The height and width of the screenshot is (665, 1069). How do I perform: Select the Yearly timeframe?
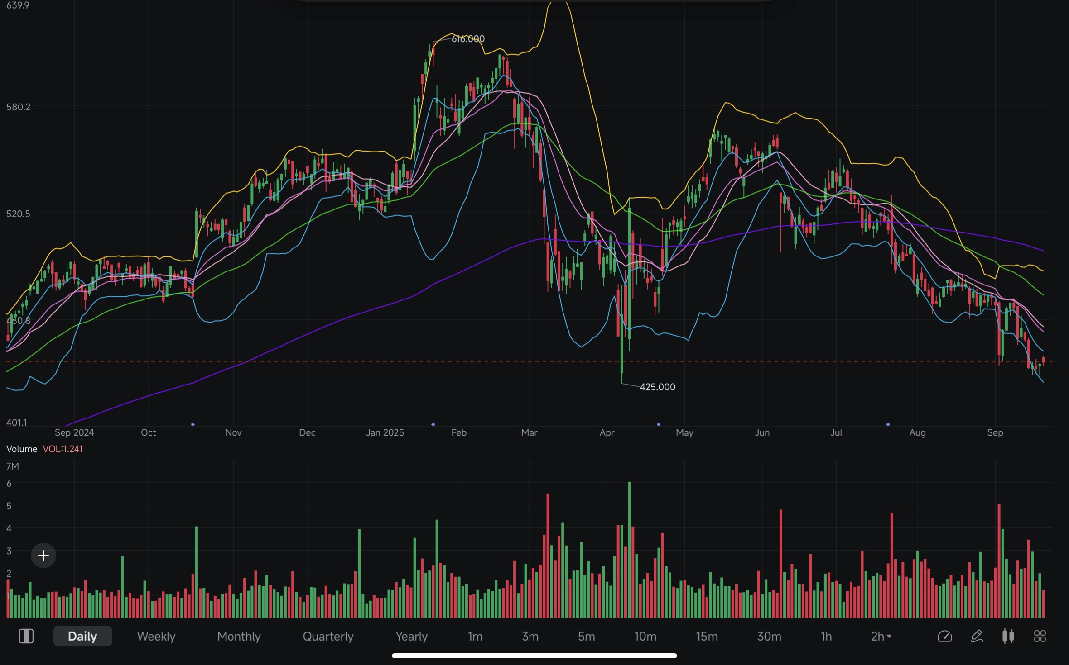(411, 636)
